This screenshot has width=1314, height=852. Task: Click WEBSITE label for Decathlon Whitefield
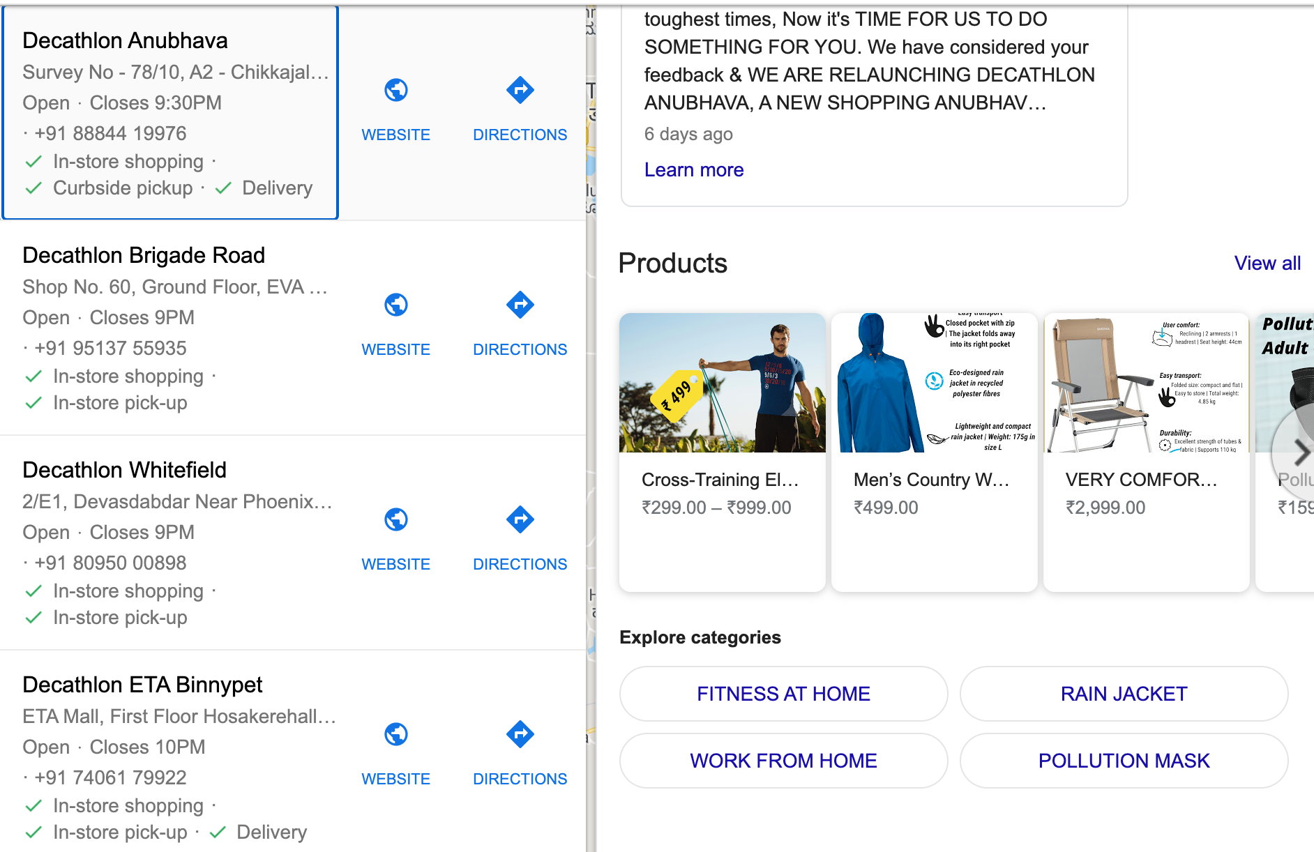coord(395,564)
